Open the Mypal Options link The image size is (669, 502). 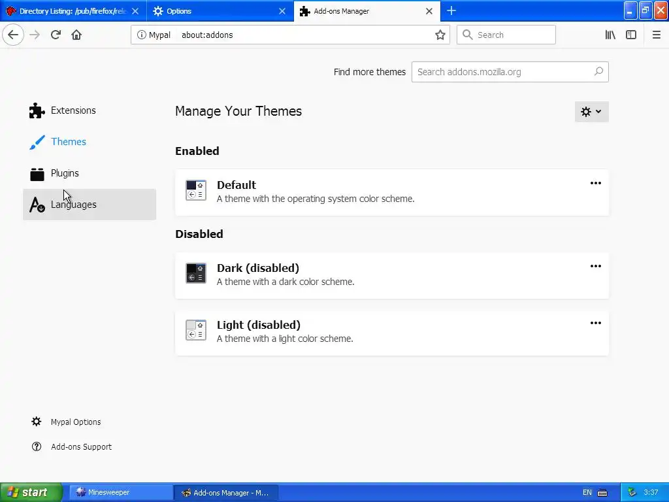pyautogui.click(x=76, y=422)
